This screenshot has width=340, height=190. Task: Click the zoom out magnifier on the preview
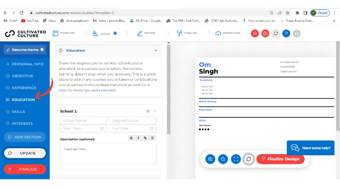[x=223, y=159]
